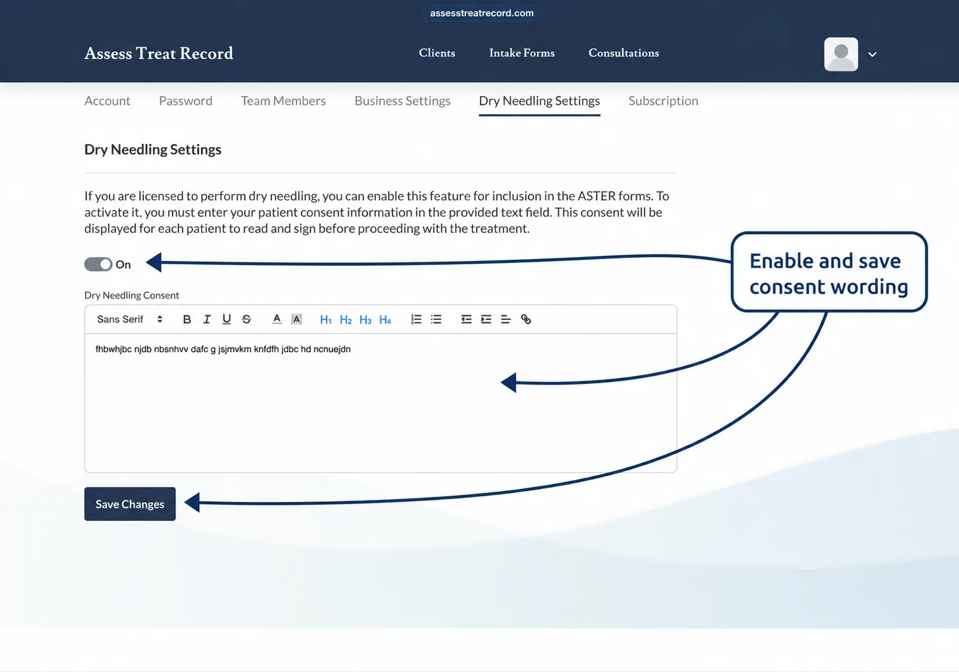Open the Business Settings tab
This screenshot has height=672, width=959.
click(403, 101)
